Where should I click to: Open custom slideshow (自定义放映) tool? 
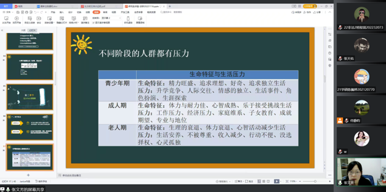[30, 20]
